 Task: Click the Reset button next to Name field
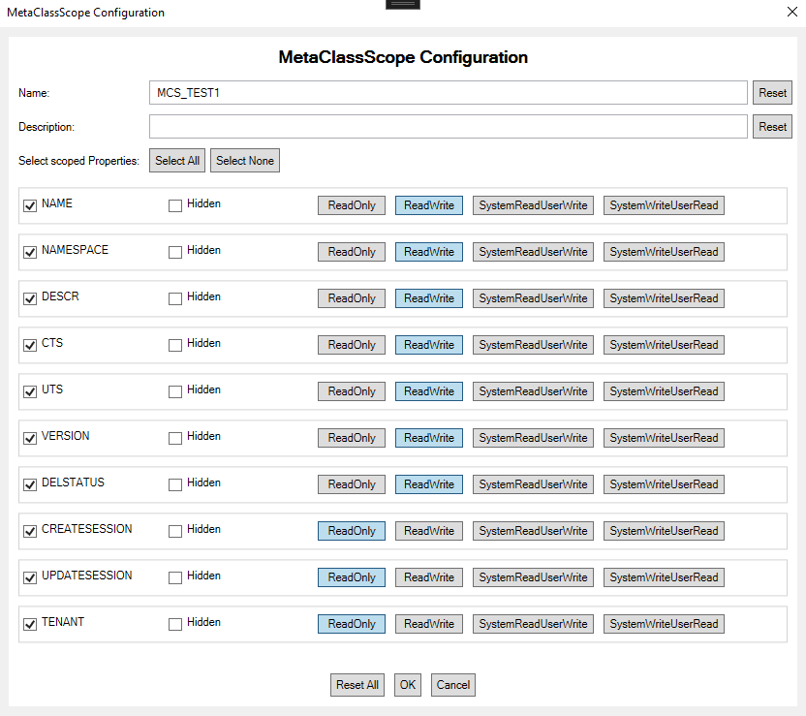[x=772, y=92]
